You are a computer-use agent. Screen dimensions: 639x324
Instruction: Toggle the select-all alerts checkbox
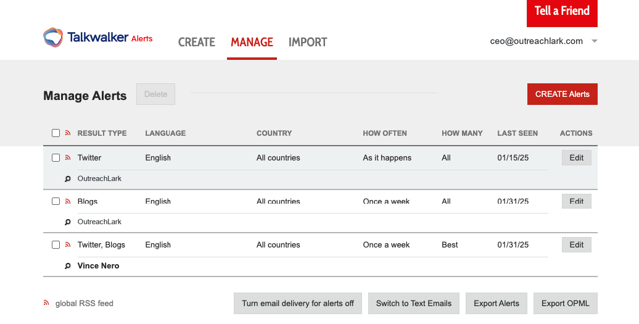(x=56, y=133)
